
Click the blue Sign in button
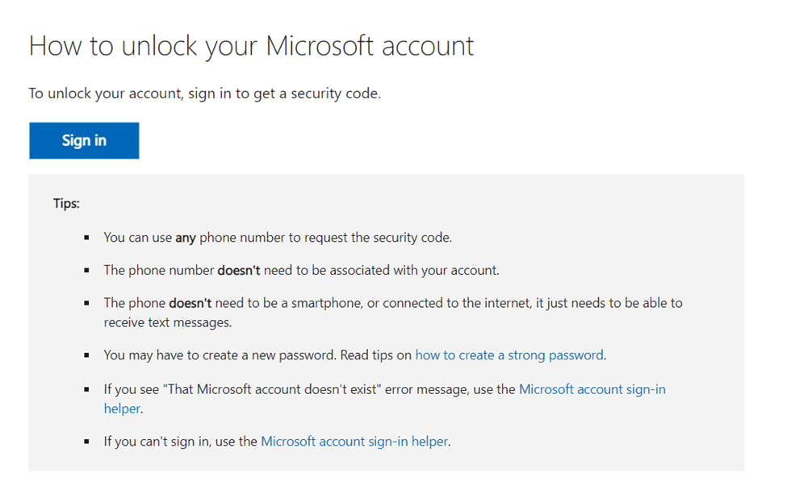pos(84,140)
